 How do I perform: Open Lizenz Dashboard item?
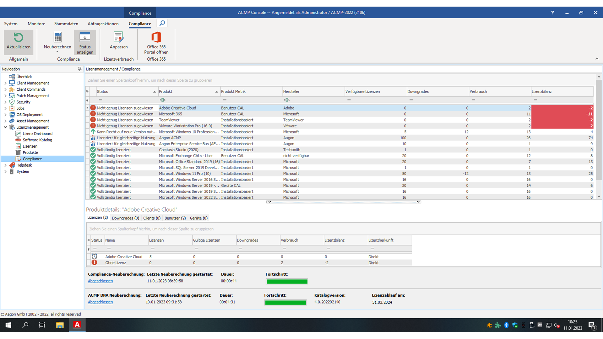[37, 134]
